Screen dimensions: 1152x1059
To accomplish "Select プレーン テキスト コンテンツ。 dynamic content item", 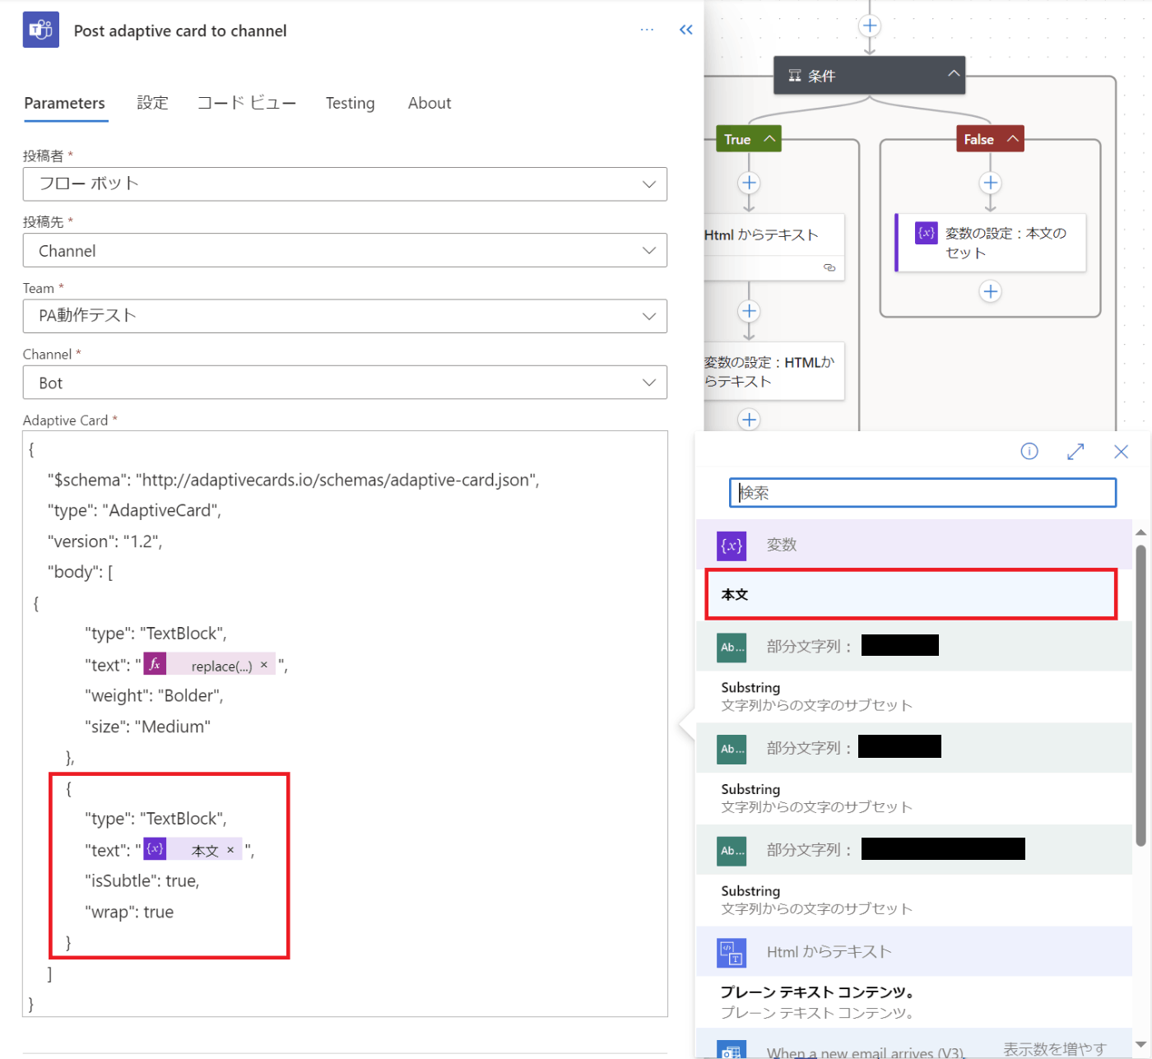I will 914,1001.
